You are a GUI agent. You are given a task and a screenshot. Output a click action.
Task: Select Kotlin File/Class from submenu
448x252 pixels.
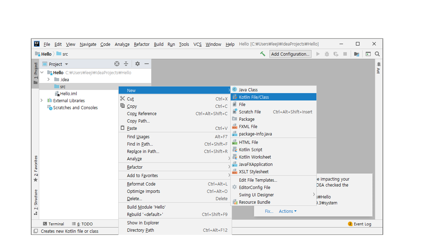(254, 97)
